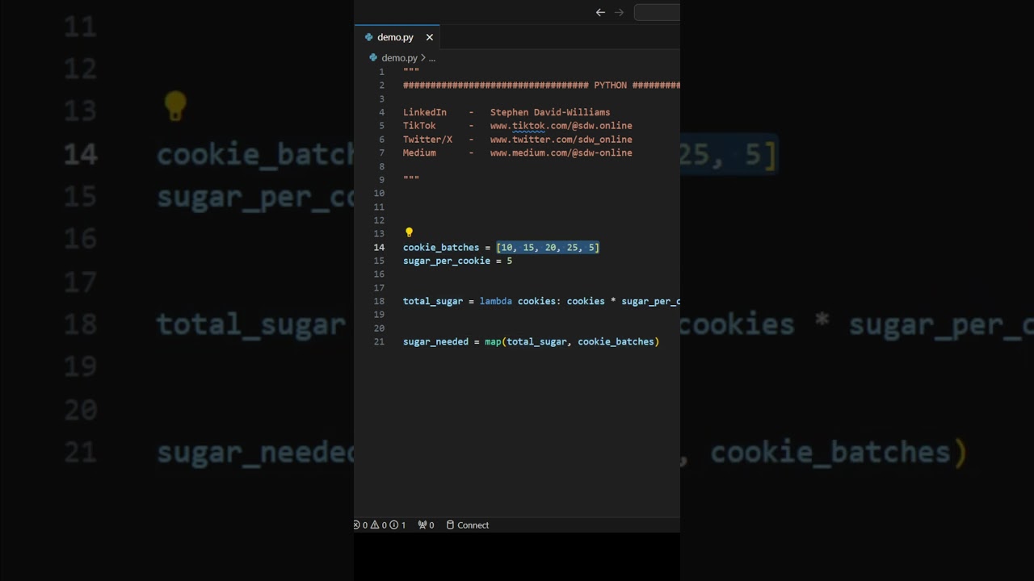Viewport: 1034px width, 581px height.
Task: Click the Medium label on line 7
Action: tap(419, 153)
